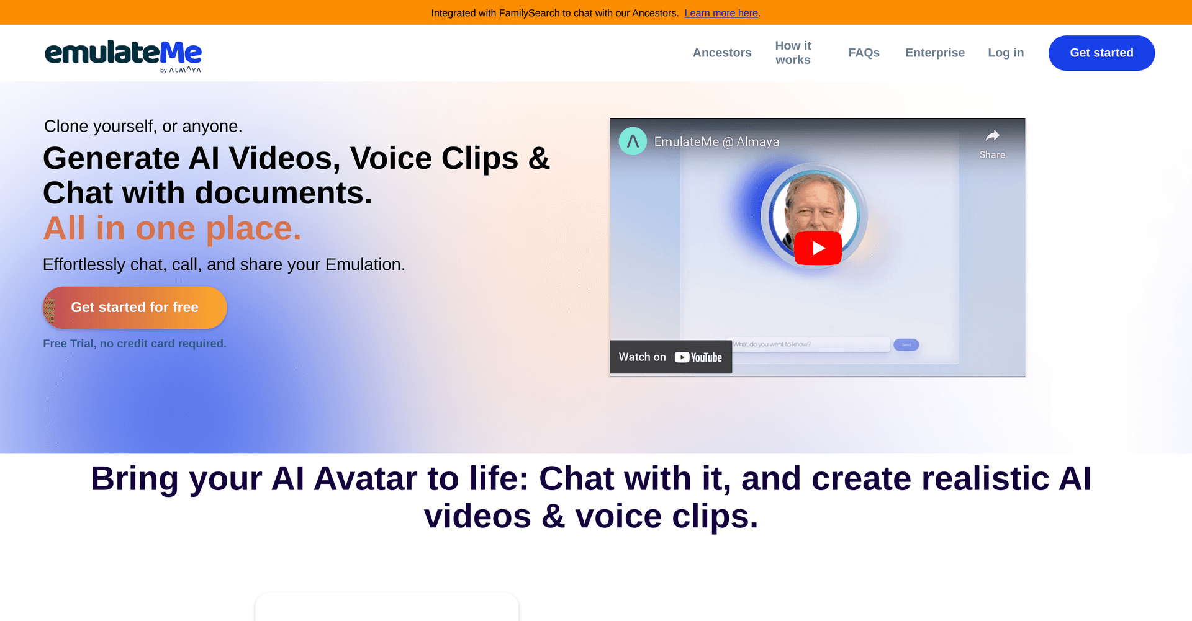Click the emulateMe logo
This screenshot has height=621, width=1192.
pyautogui.click(x=123, y=56)
